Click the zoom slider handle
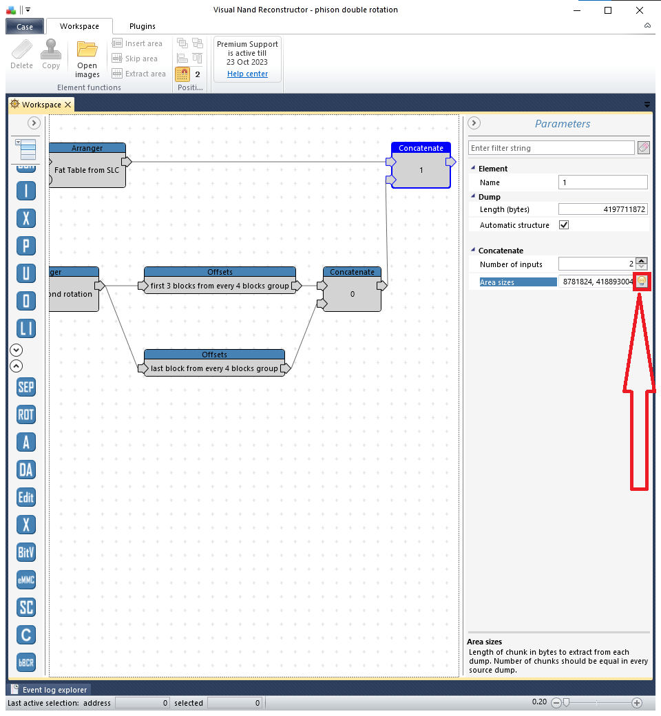 pos(567,702)
